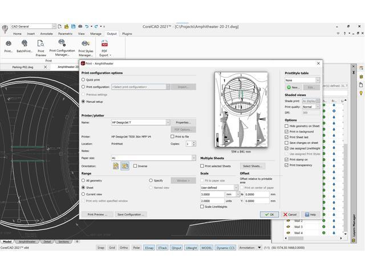Click the Help question mark icon in title area
This screenshot has height=274, width=365.
pyautogui.click(x=344, y=34)
